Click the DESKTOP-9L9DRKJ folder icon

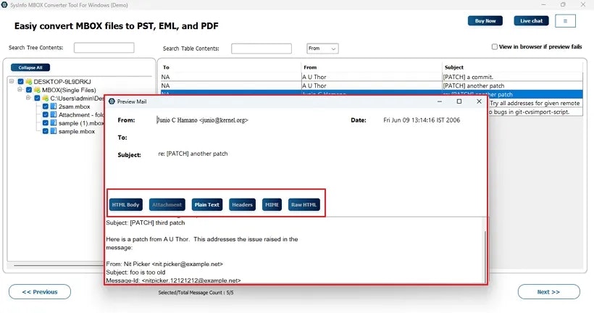pos(28,81)
